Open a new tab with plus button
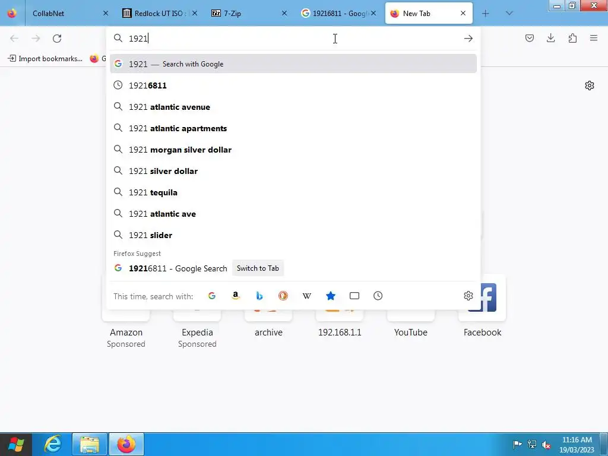Screen dimensions: 608x456 click(x=486, y=14)
